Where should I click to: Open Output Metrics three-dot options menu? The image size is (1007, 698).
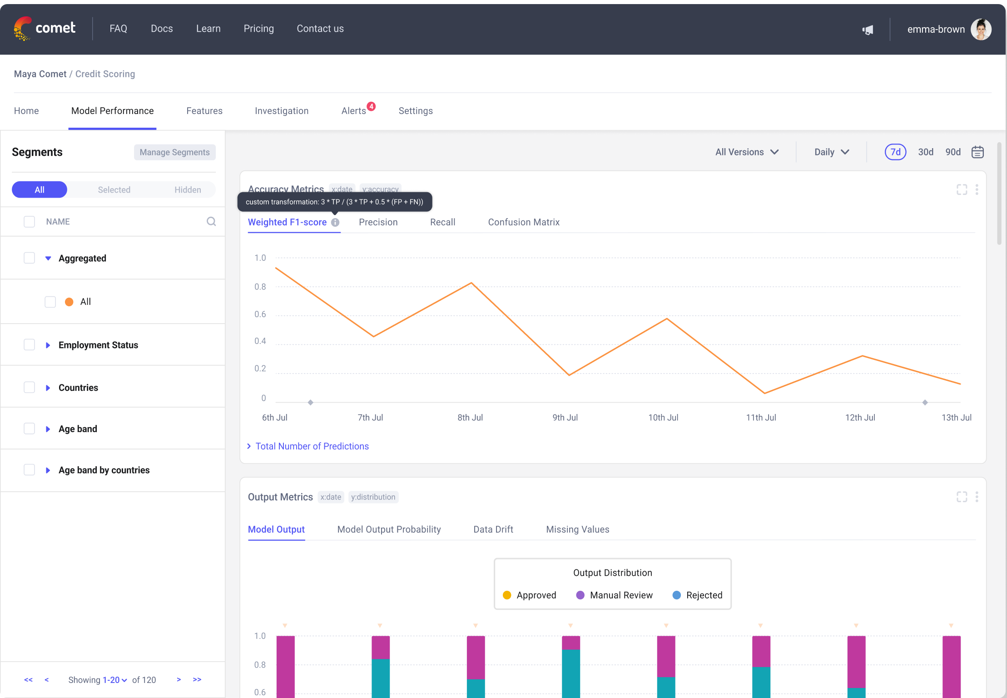coord(977,497)
